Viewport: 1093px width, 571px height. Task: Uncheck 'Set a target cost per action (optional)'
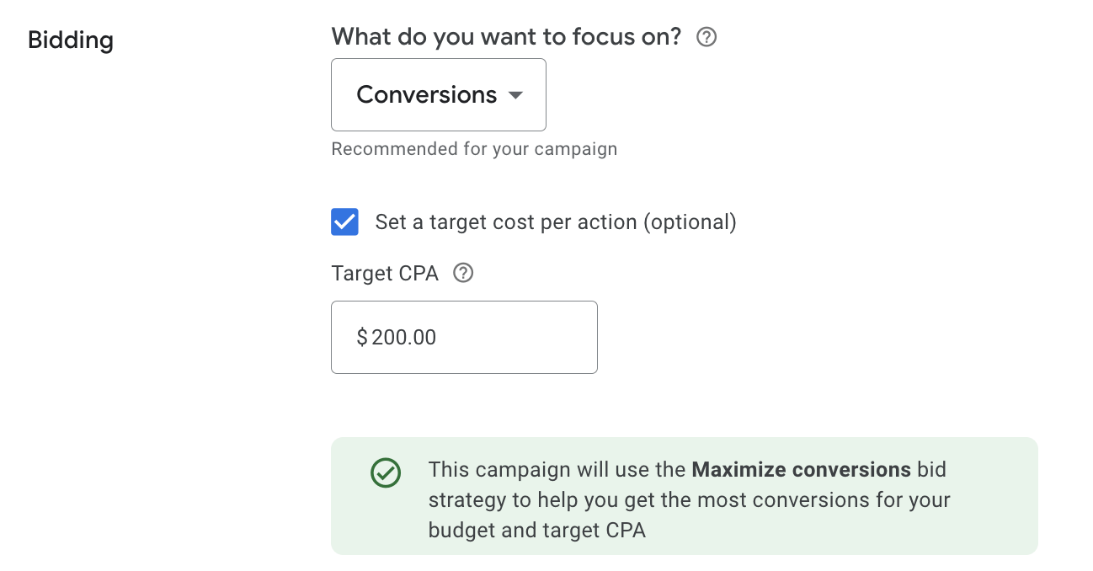tap(344, 221)
